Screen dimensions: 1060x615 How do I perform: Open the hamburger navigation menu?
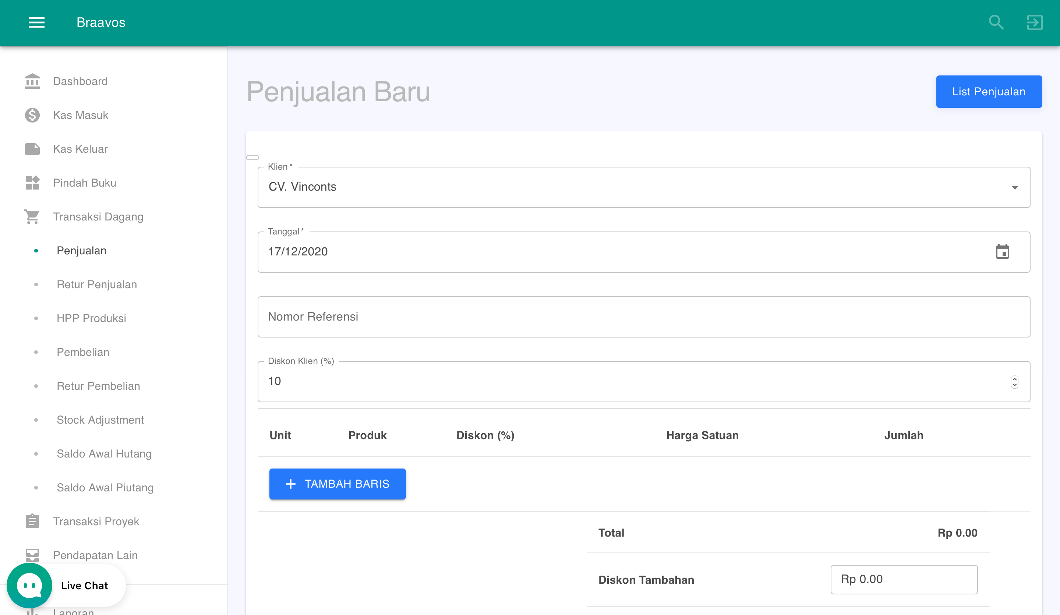(x=36, y=22)
